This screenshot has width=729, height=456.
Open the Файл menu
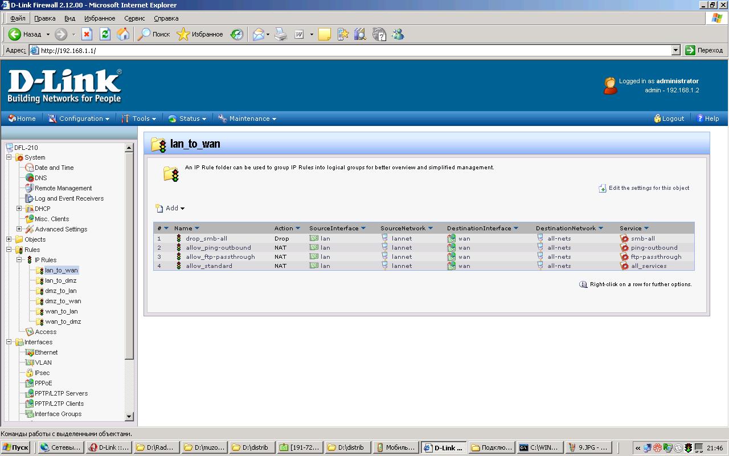pyautogui.click(x=18, y=18)
